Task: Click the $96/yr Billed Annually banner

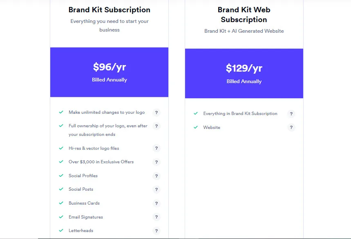Action: tap(109, 72)
